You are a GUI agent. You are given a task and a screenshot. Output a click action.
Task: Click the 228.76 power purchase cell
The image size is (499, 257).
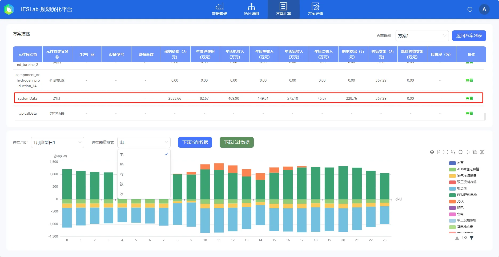coord(351,98)
